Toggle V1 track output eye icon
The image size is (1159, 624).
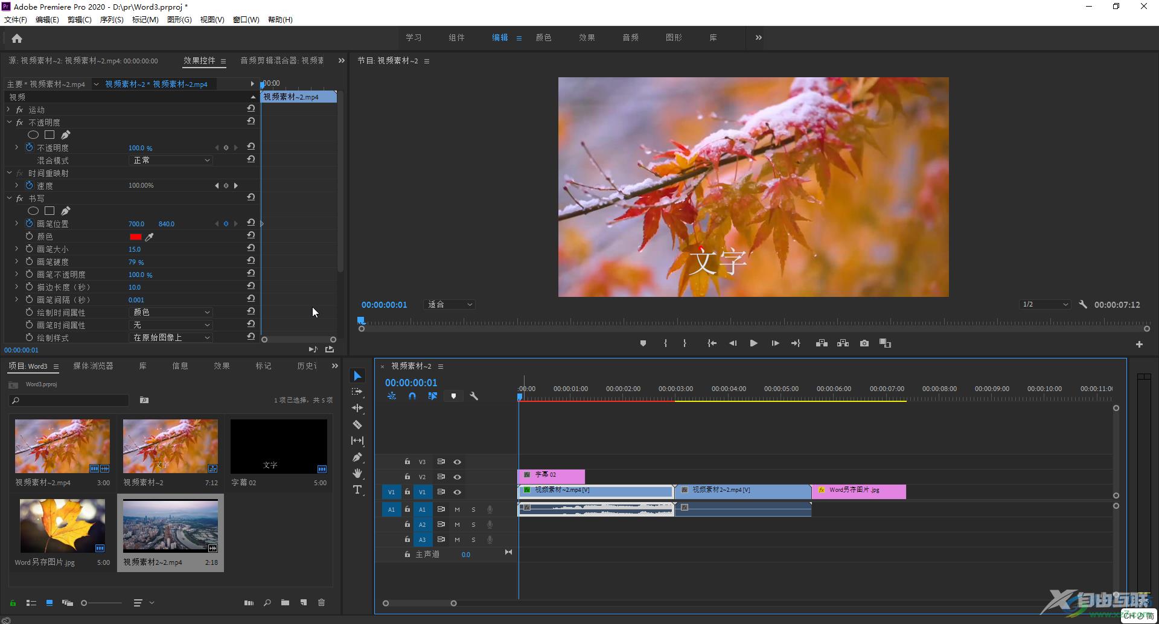(458, 492)
